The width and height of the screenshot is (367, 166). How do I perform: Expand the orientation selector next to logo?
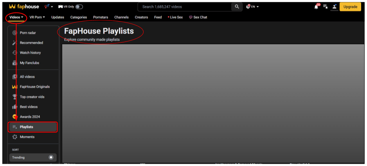pos(49,7)
